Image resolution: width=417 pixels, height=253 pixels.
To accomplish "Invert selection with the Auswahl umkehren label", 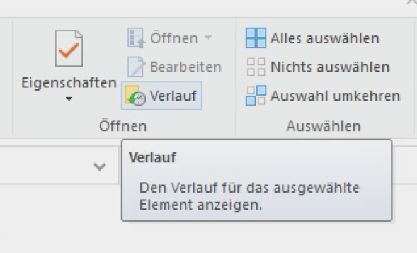I will 335,96.
